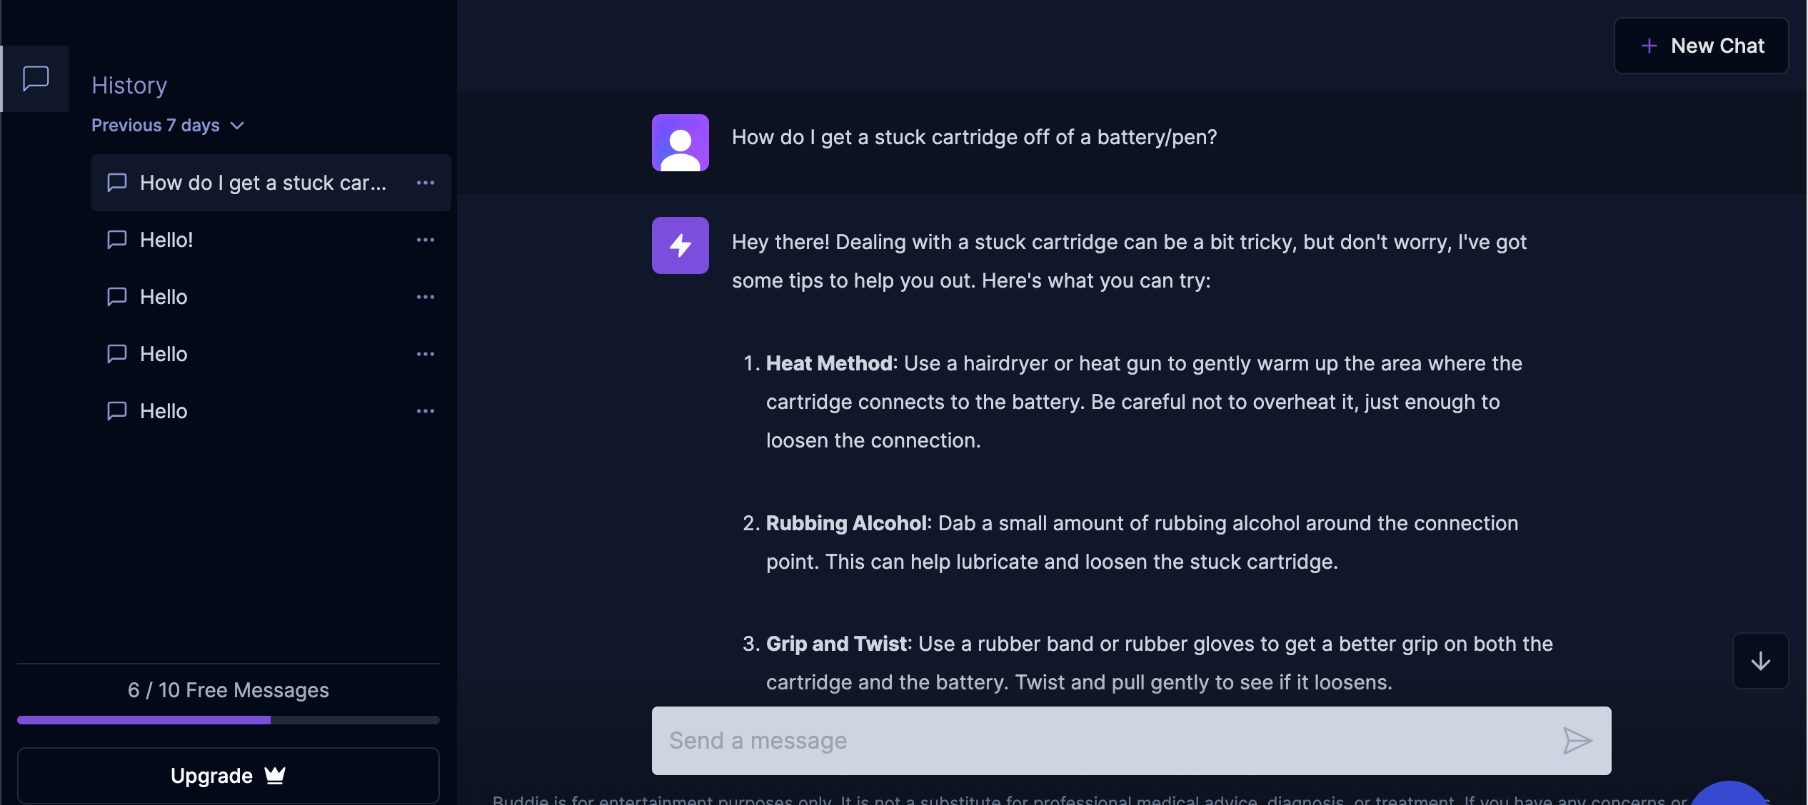Click the Upgrade button
This screenshot has width=1808, height=805.
click(x=228, y=776)
